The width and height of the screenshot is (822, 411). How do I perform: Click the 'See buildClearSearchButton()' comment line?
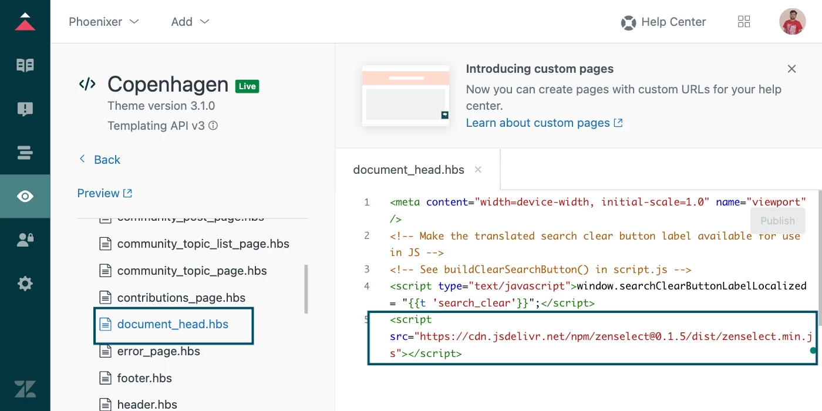point(541,269)
